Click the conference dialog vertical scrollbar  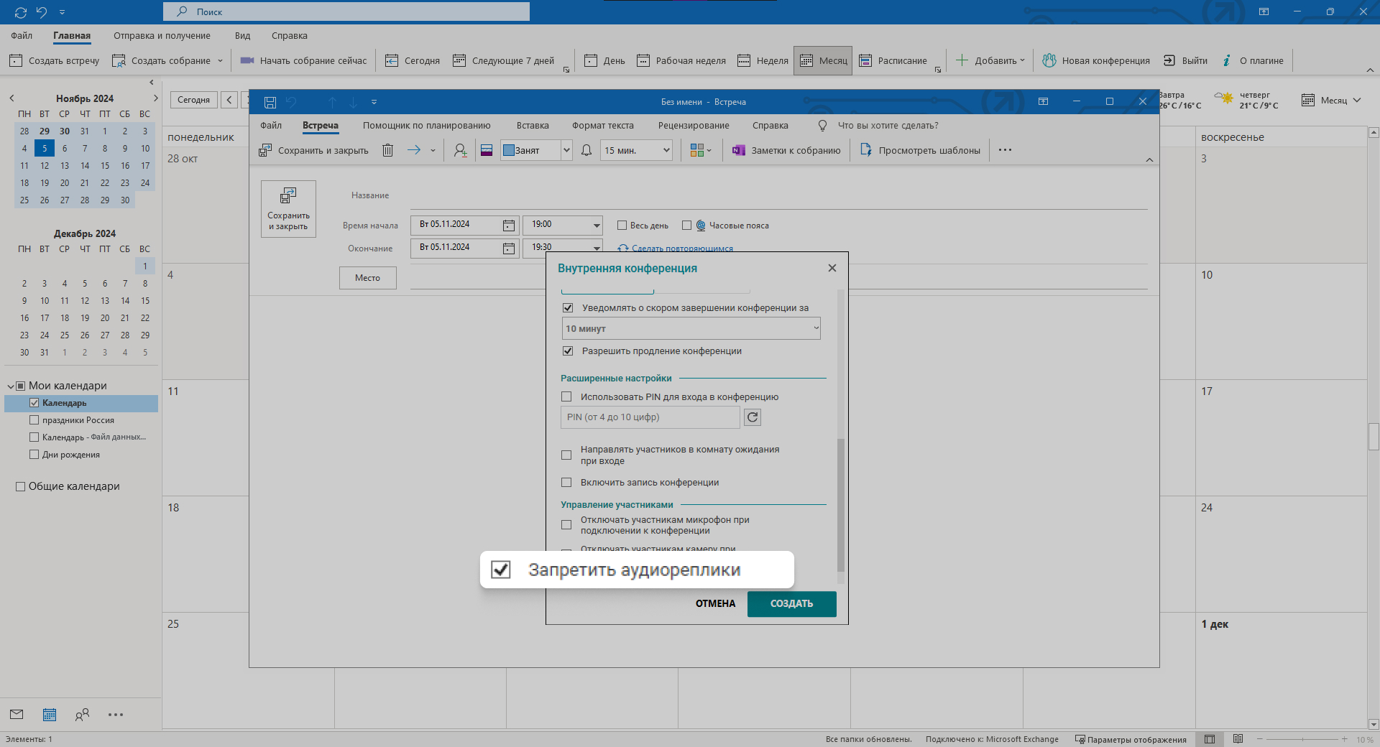pos(841,504)
